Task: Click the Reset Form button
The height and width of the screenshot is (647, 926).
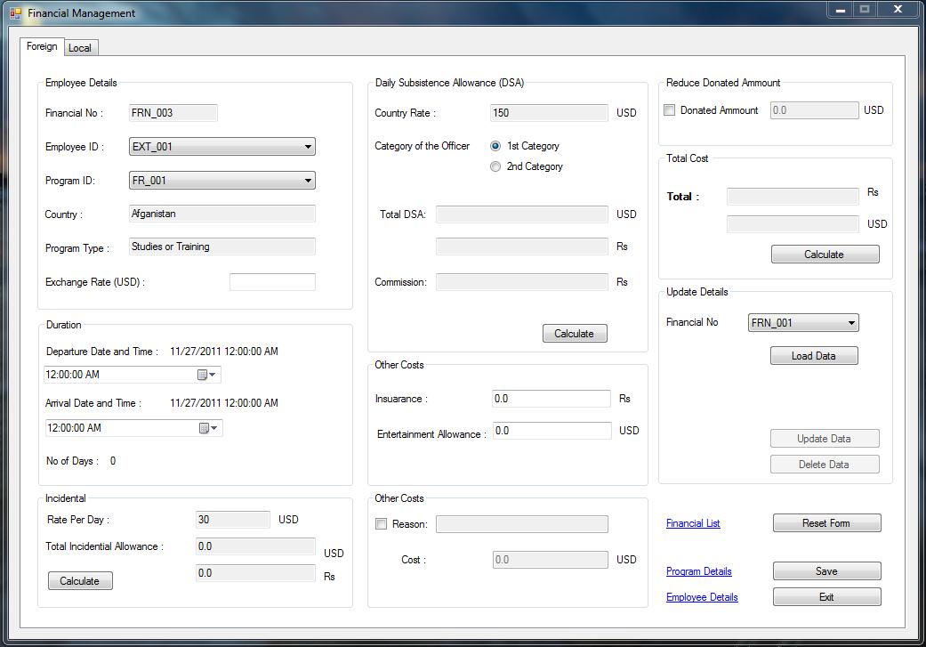Action: (826, 523)
